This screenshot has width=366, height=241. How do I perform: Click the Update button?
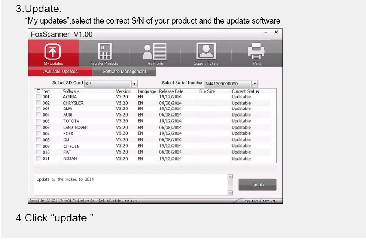tap(257, 184)
